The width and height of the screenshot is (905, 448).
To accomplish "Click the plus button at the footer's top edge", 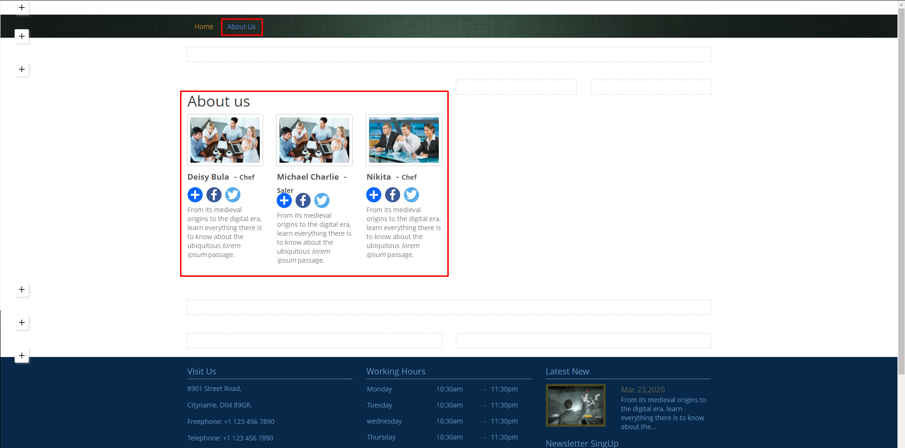I will [x=22, y=356].
